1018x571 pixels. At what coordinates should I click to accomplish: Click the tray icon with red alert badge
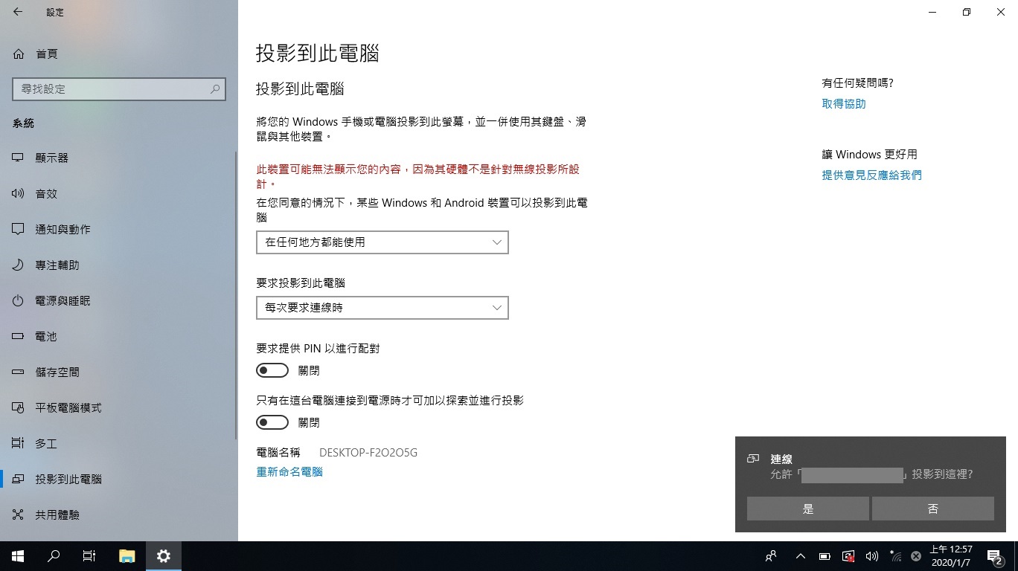click(x=848, y=556)
